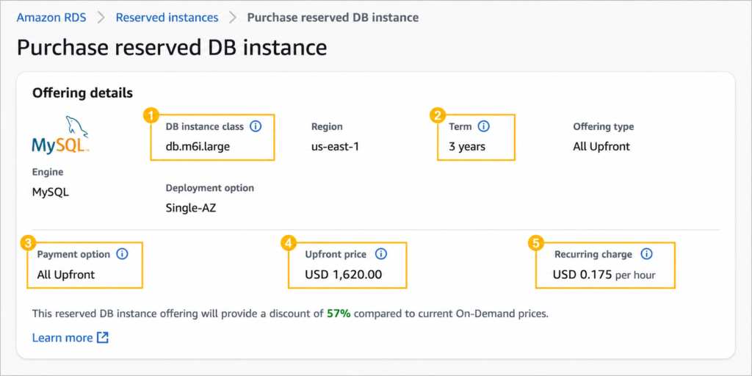
Task: Open the Amazon RDS breadcrumb link
Action: pos(51,18)
